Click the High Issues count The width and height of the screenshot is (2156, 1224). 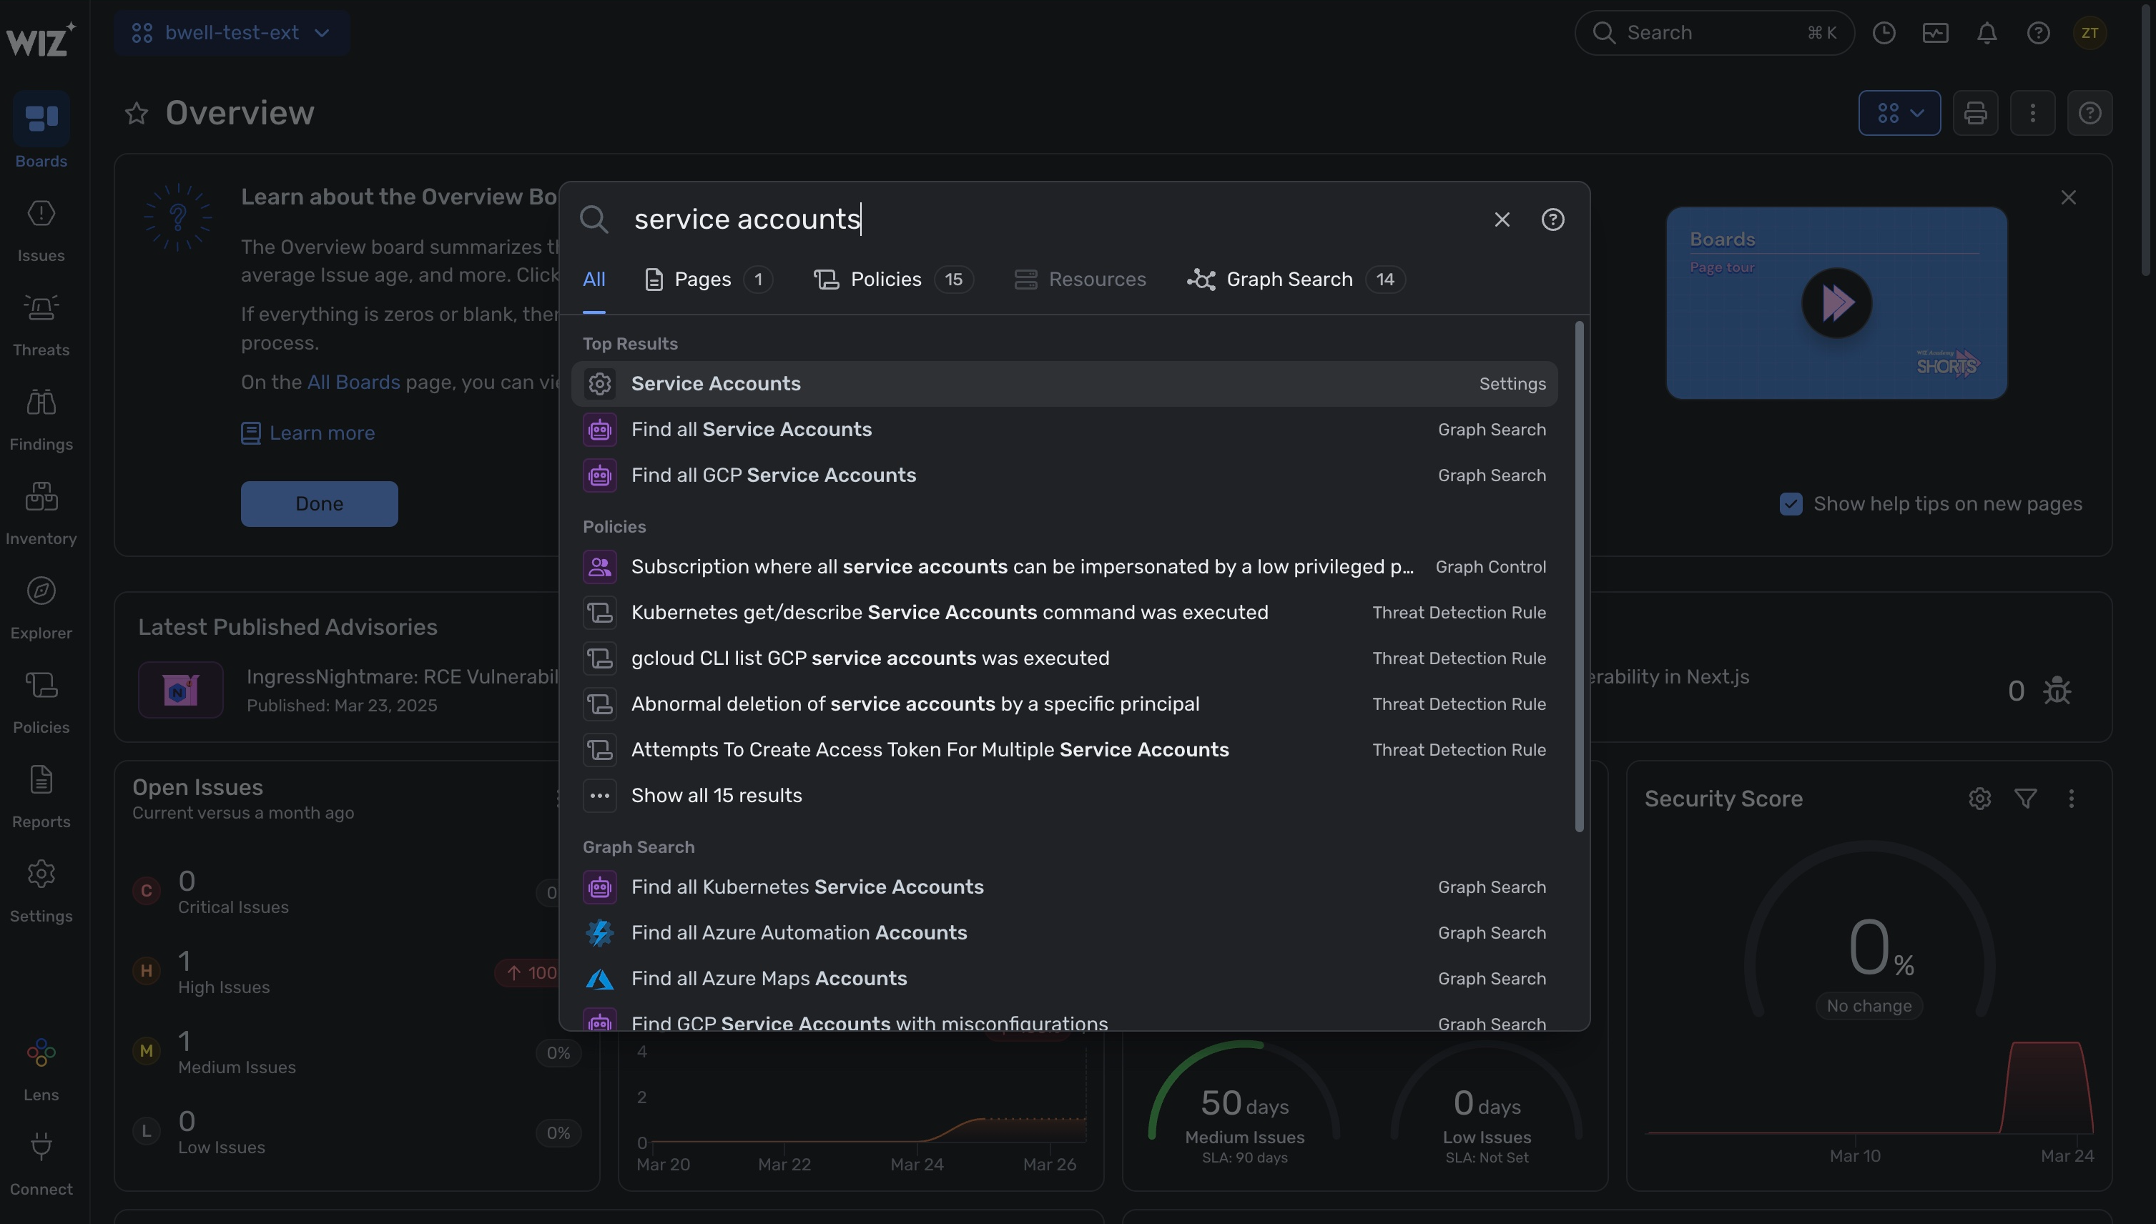click(x=184, y=961)
